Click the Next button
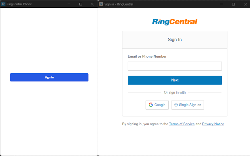Screen dimensions: 250x156 coord(175,80)
